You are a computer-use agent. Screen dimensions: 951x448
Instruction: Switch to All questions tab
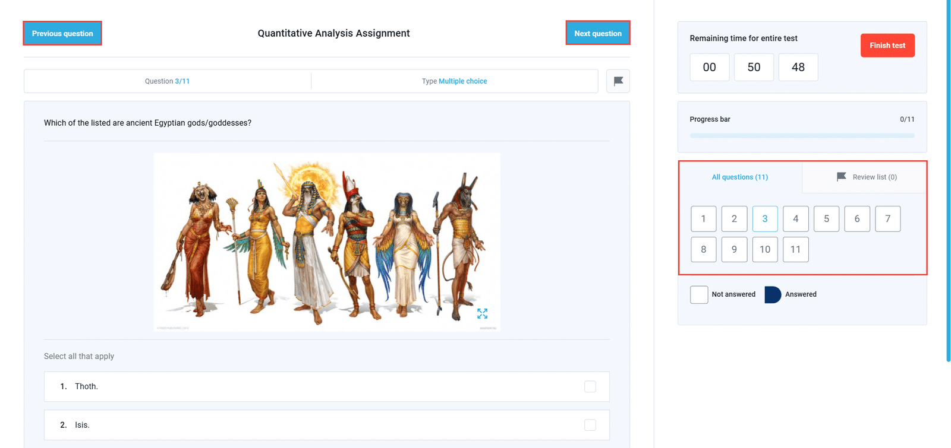tap(739, 177)
